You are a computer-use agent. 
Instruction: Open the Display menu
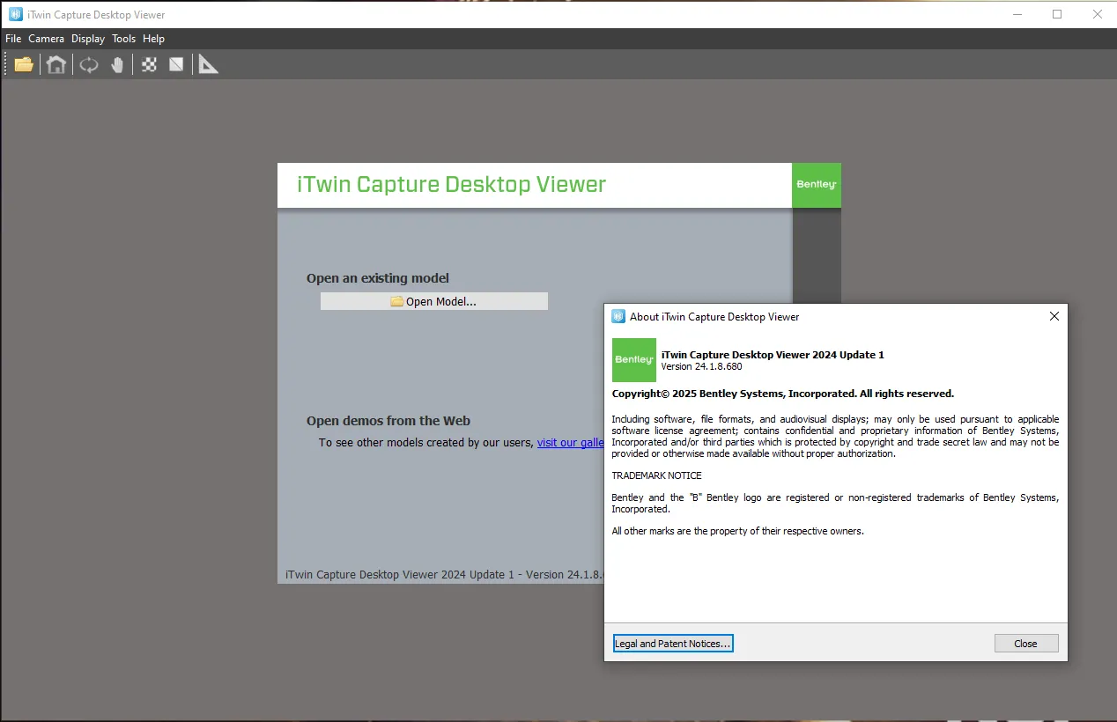pyautogui.click(x=88, y=39)
